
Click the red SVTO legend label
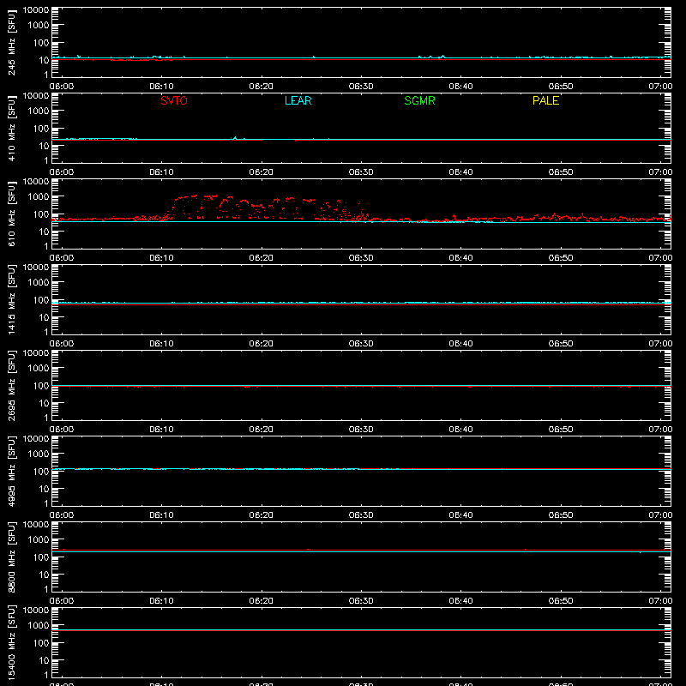(x=174, y=100)
